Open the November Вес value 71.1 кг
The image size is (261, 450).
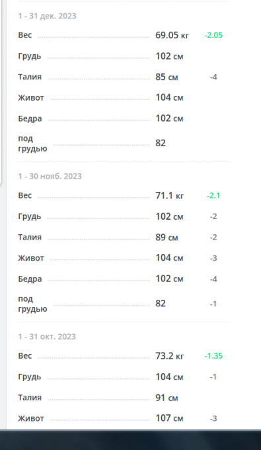[x=170, y=196]
